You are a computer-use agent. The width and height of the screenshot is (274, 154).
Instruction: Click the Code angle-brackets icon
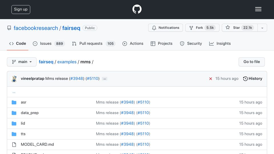click(11, 44)
